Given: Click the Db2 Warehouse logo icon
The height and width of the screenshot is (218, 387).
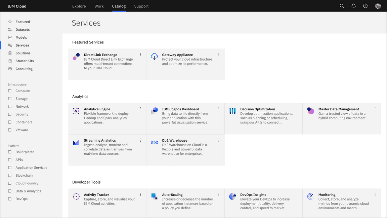Looking at the screenshot, I should (154, 142).
